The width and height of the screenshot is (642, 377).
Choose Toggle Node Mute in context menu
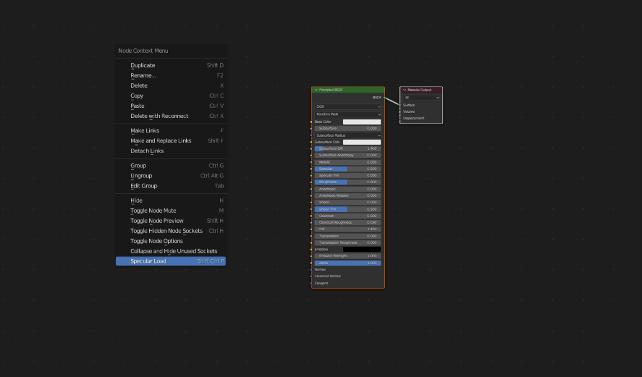click(x=153, y=211)
